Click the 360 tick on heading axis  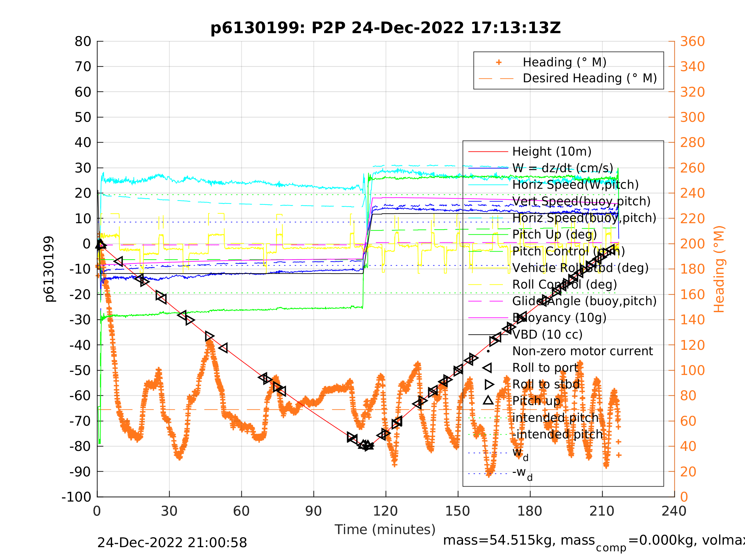coord(692,41)
